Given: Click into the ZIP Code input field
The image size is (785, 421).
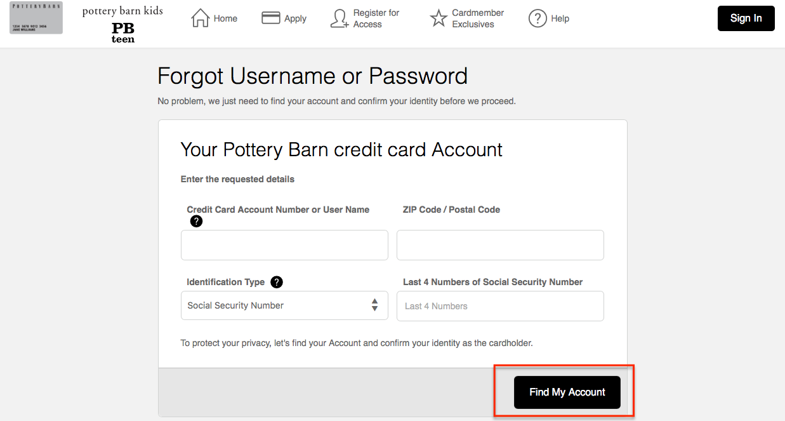Looking at the screenshot, I should point(500,245).
